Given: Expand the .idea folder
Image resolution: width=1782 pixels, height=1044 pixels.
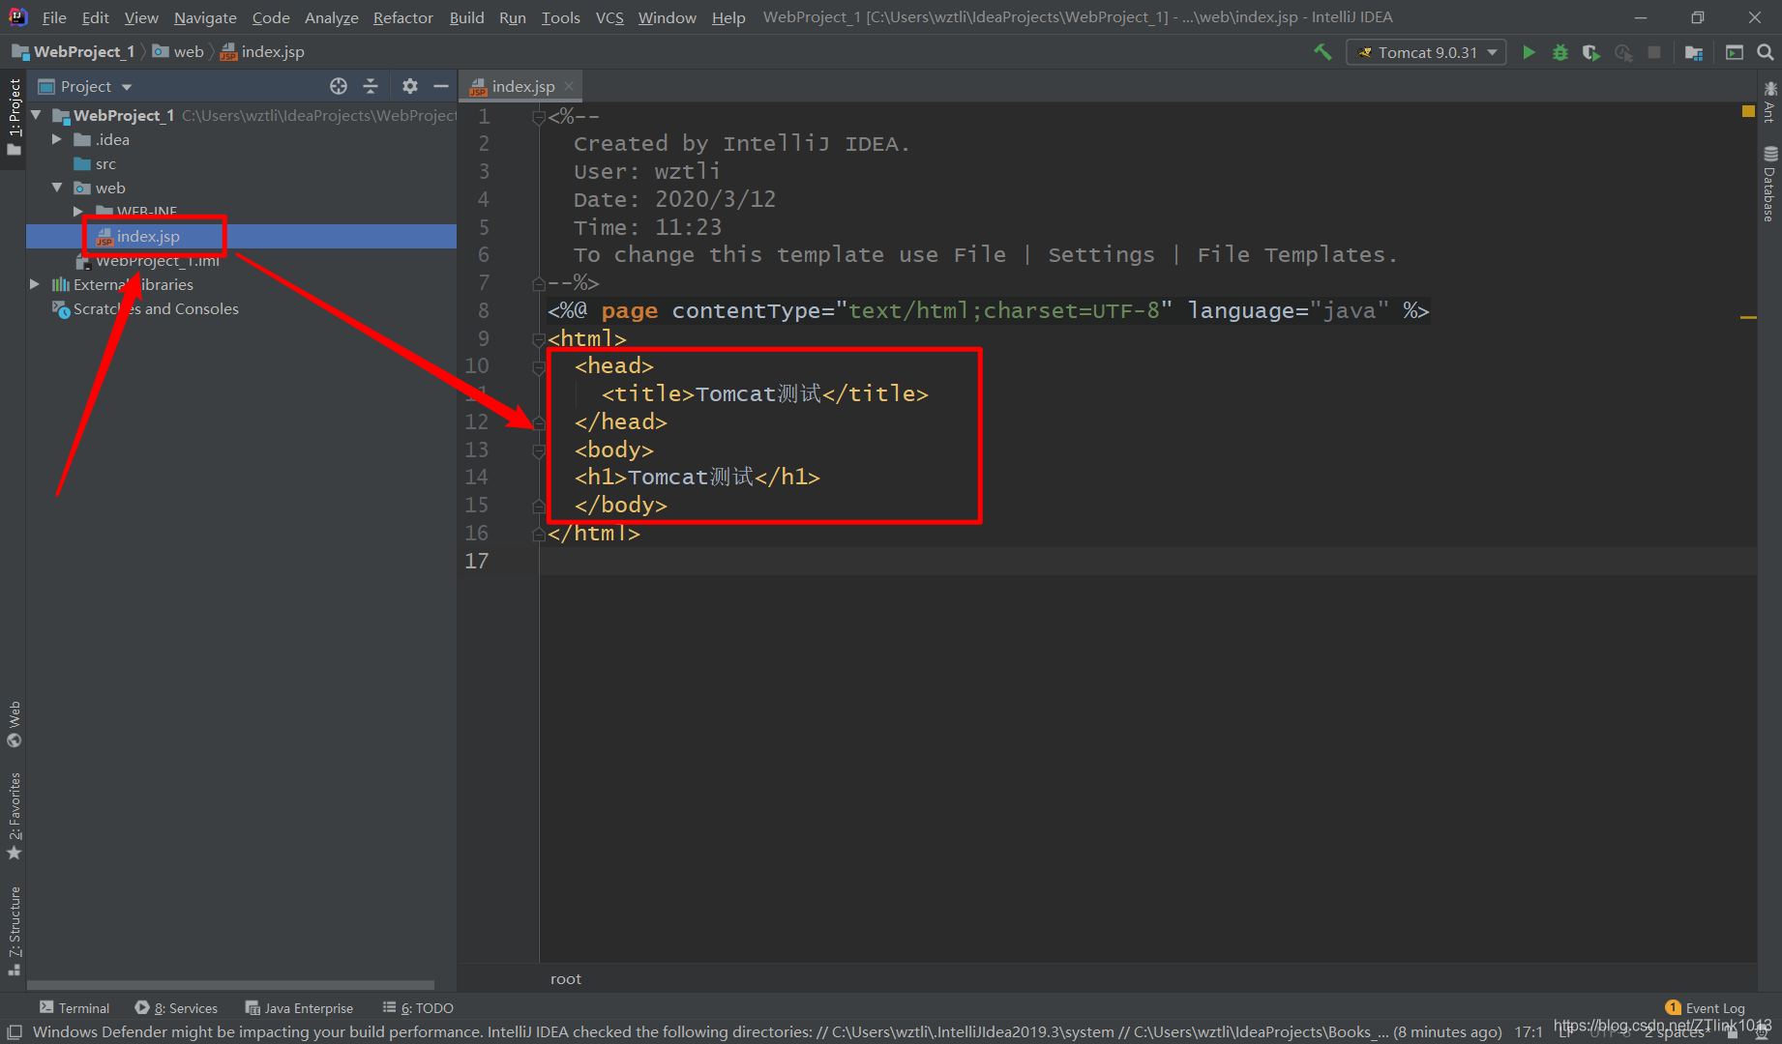Looking at the screenshot, I should (x=57, y=139).
